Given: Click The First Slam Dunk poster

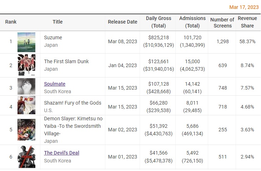Looking at the screenshot, I should pos(26,65).
